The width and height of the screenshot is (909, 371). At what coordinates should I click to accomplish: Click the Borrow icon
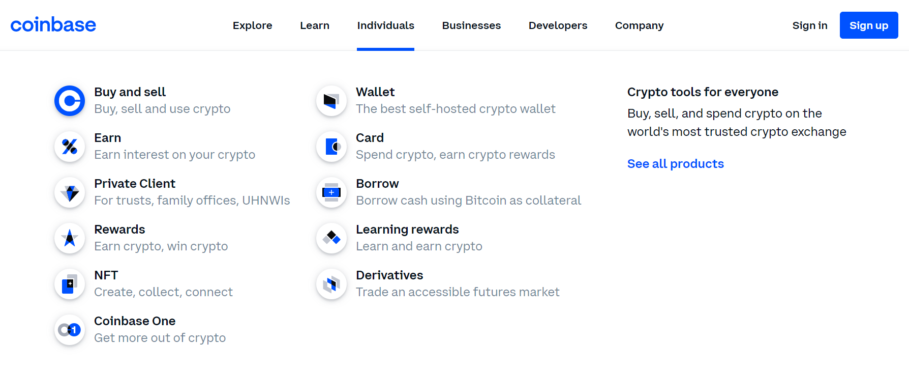click(331, 192)
